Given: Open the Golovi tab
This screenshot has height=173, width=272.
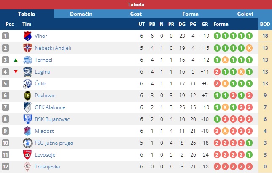Looking at the screenshot, I should 245,14.
